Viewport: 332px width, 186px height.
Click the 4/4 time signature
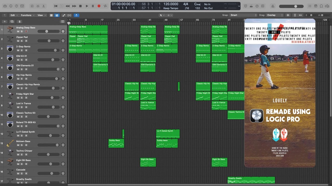coord(186,4)
